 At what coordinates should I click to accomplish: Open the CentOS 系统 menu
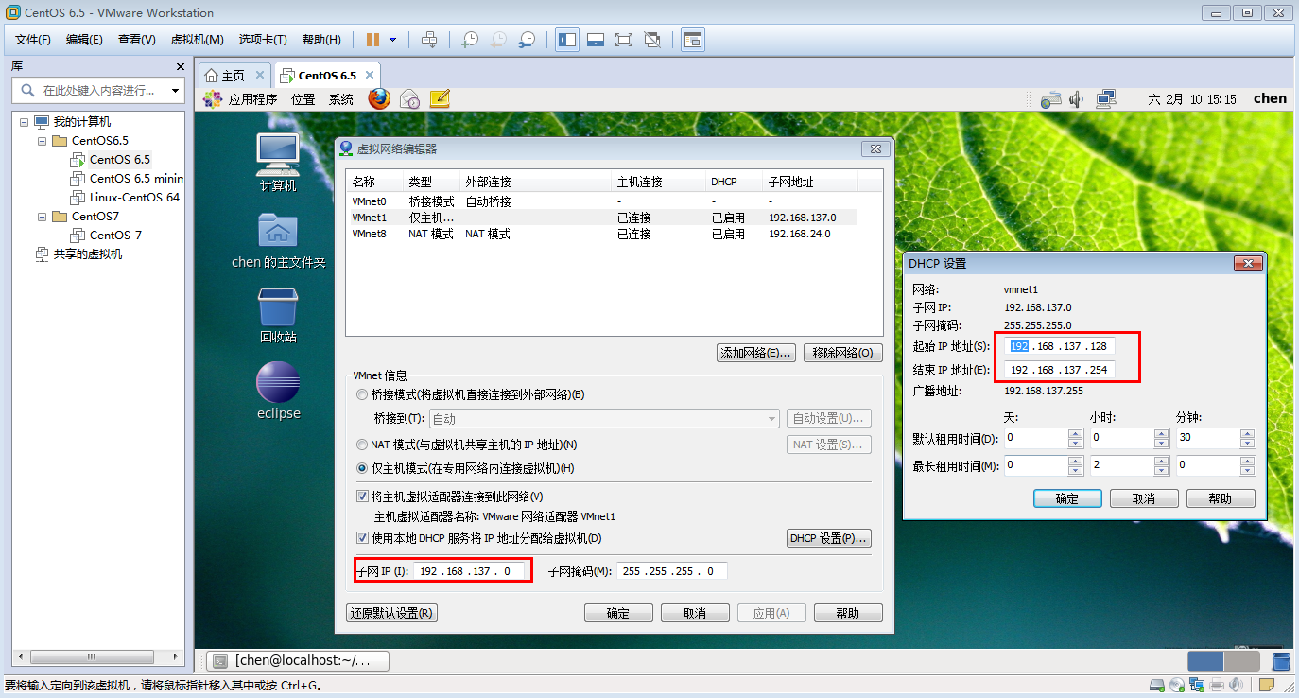pos(341,99)
